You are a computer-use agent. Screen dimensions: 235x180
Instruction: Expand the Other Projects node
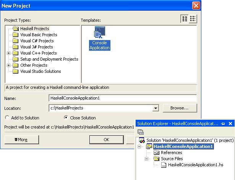click(x=8, y=65)
